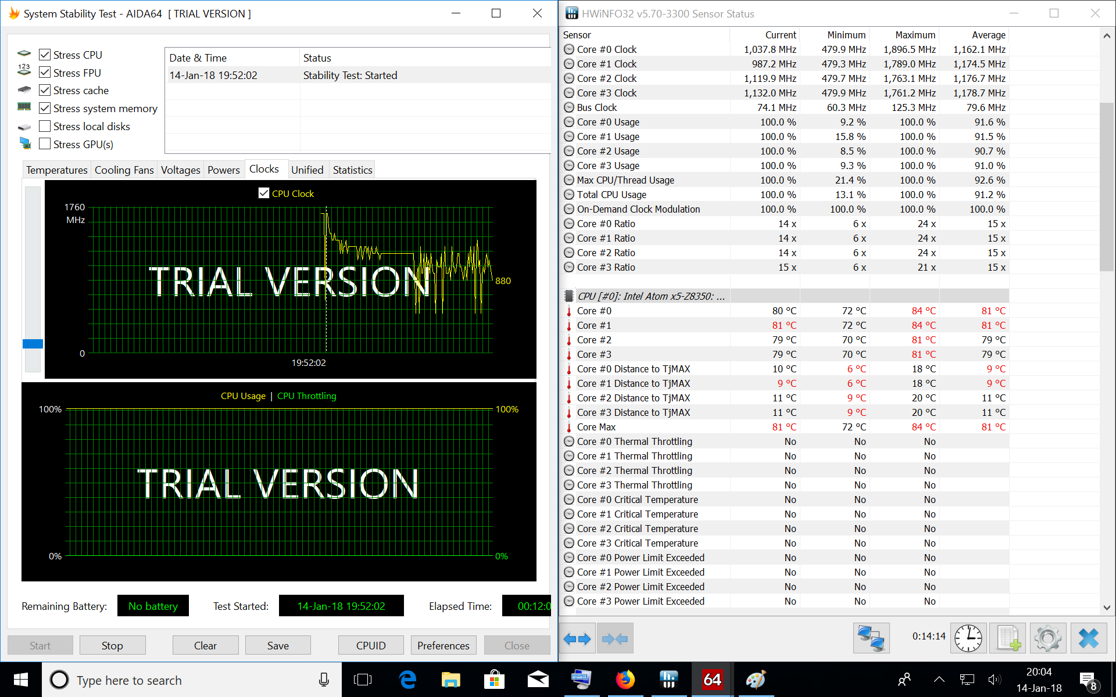Click AIDA64 graph vertical scale slider
Image resolution: width=1116 pixels, height=697 pixels.
[x=33, y=344]
